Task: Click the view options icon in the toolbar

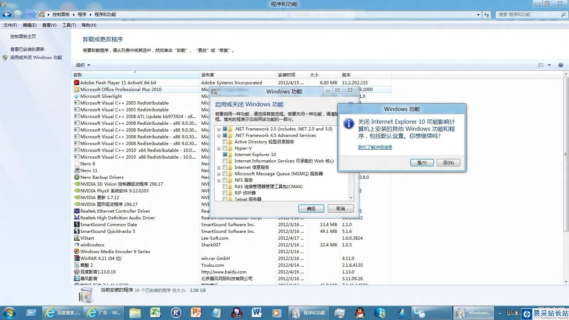Action: (x=541, y=65)
